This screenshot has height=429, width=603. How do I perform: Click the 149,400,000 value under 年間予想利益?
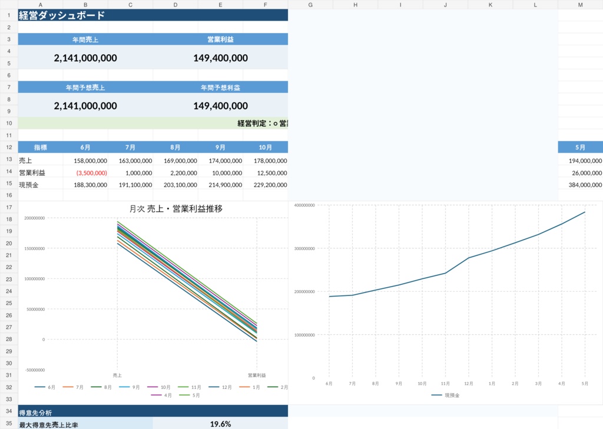220,105
